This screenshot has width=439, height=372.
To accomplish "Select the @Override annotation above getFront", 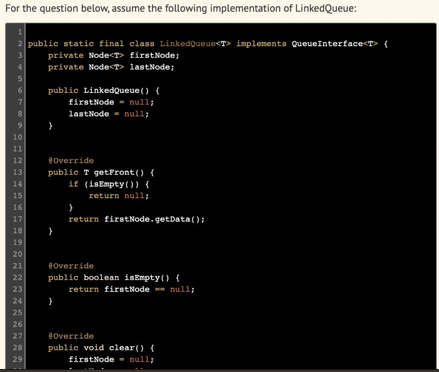I will coord(71,160).
